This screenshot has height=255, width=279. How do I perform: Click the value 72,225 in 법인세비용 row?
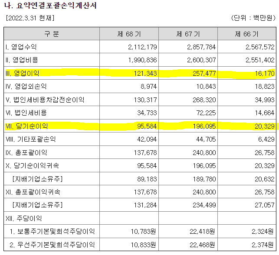(x=206, y=113)
